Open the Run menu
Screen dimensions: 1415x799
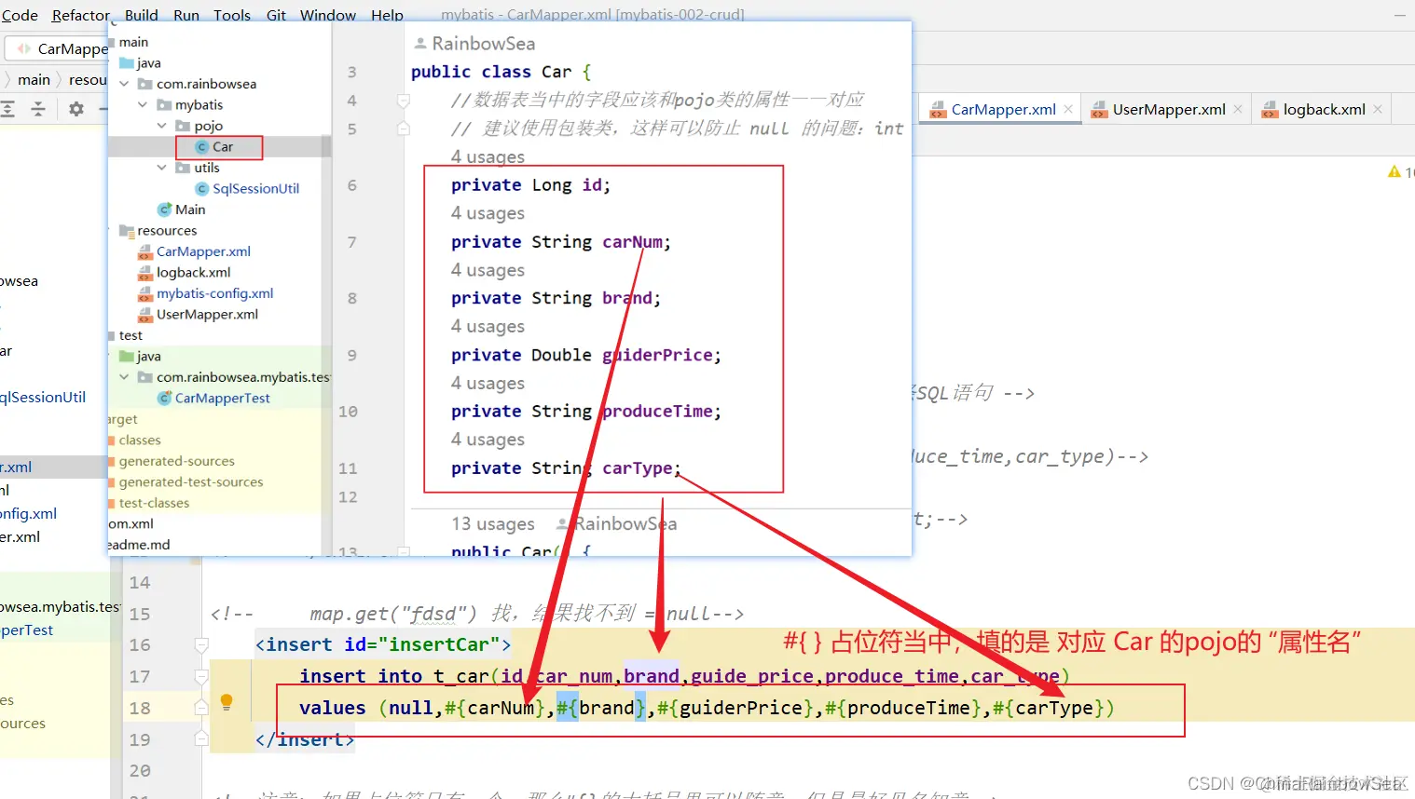tap(186, 15)
